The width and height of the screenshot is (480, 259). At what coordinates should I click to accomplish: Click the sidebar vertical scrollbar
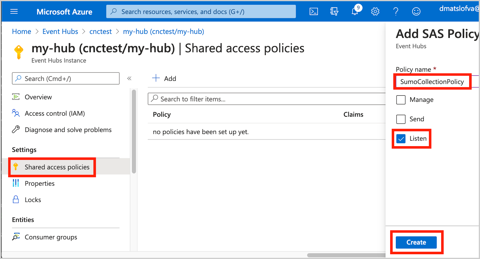point(134,131)
